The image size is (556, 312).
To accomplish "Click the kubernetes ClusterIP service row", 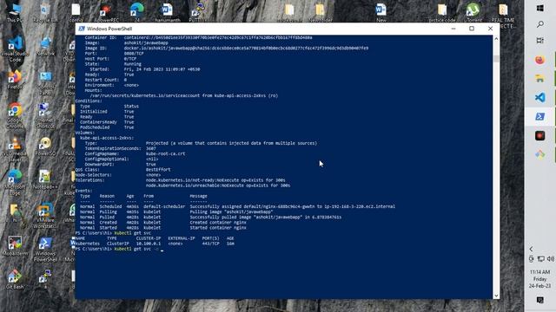I will pyautogui.click(x=155, y=244).
